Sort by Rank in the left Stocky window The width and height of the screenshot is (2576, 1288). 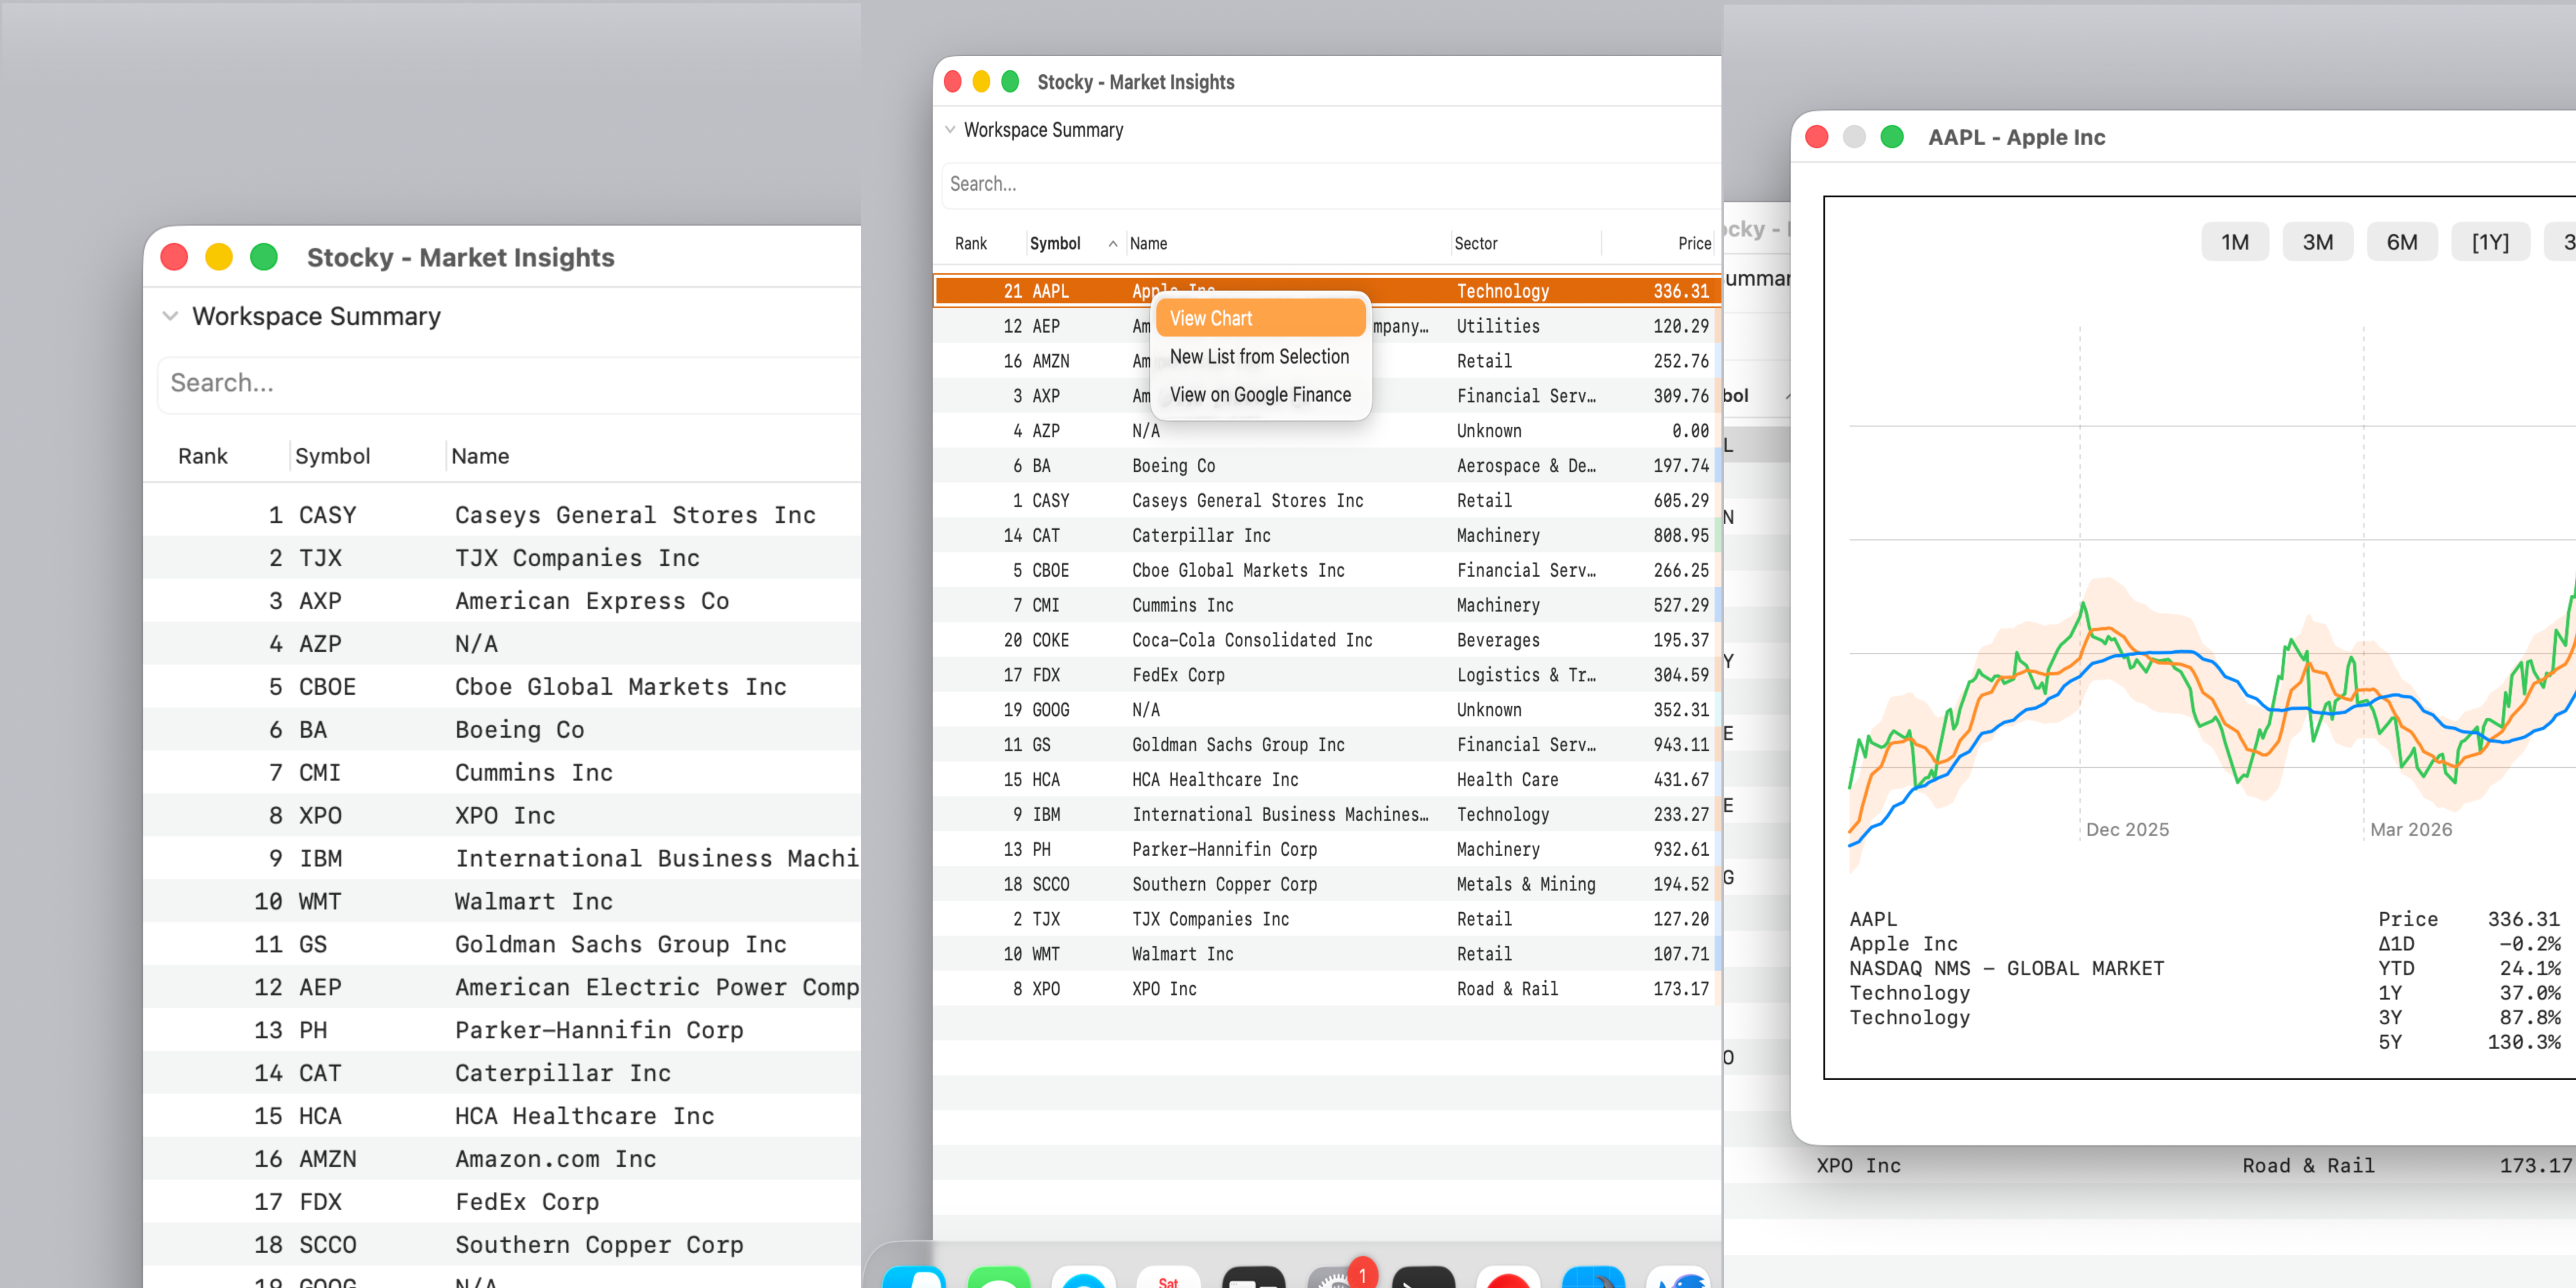click(203, 456)
